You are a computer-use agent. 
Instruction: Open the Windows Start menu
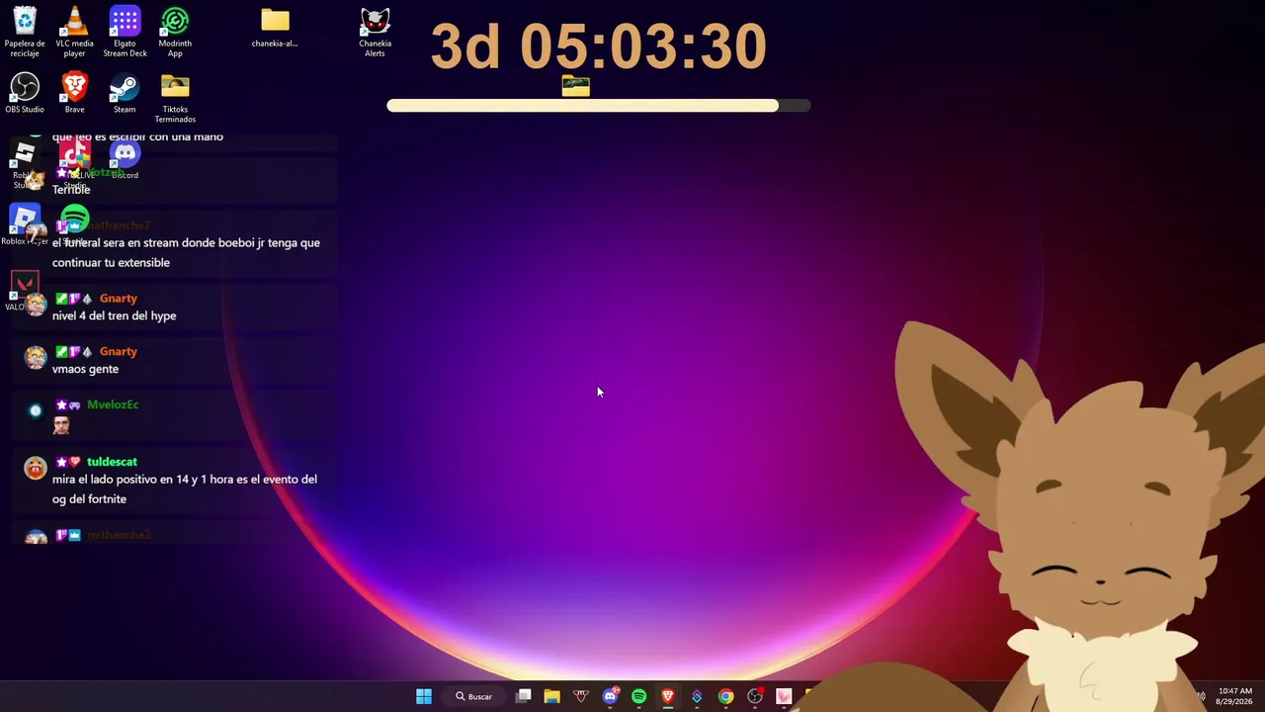click(x=423, y=696)
